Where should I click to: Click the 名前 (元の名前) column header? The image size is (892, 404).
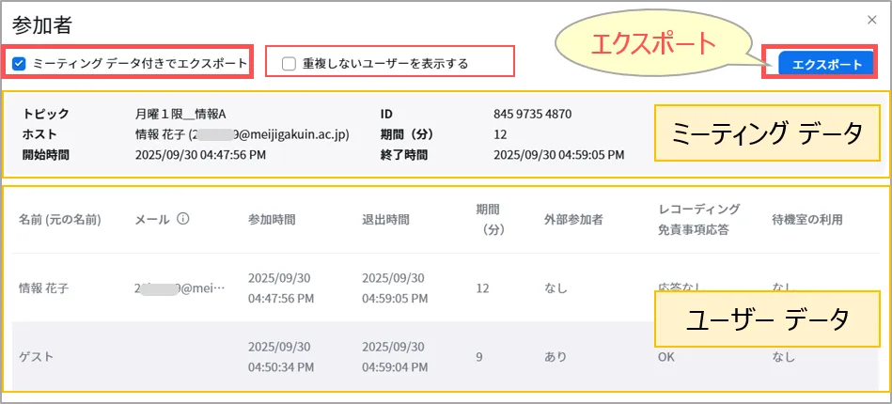(x=59, y=220)
